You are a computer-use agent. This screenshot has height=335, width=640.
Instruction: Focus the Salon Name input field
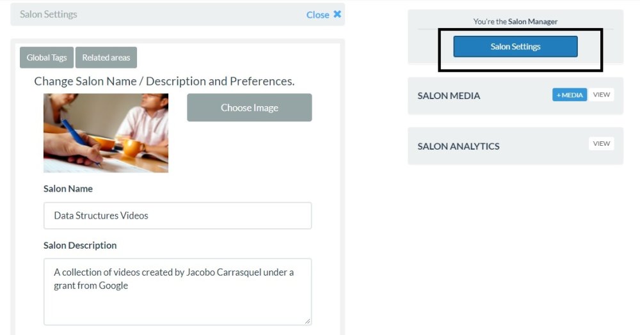(x=177, y=215)
